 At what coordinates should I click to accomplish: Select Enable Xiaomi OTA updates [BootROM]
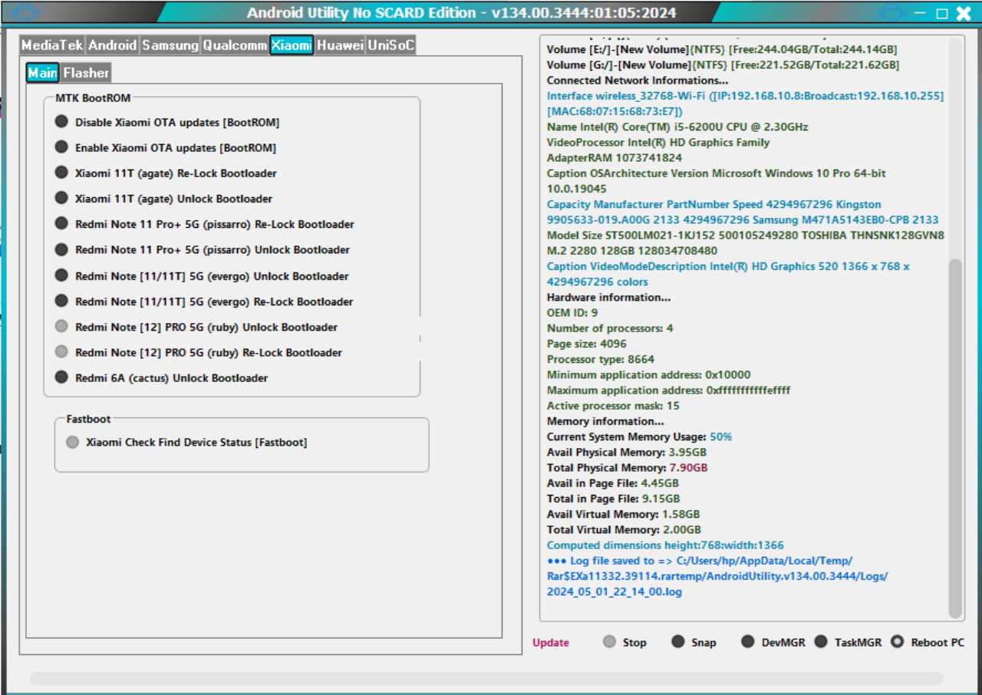point(165,147)
